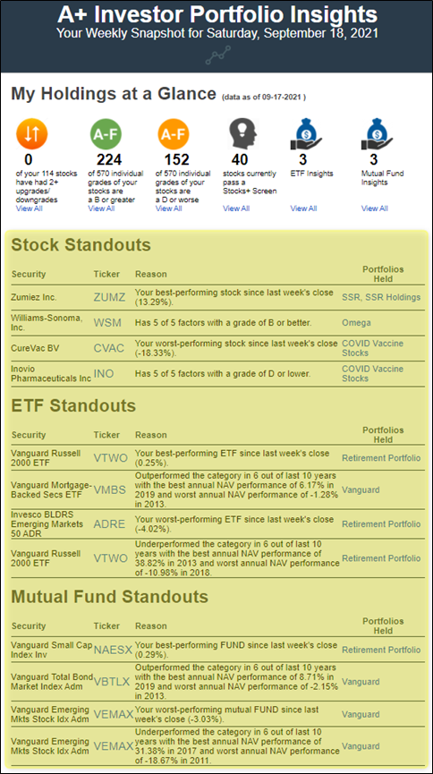
Task: Select the CVAC ticker link
Action: [109, 348]
